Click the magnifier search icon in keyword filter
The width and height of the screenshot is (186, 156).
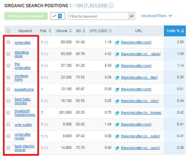coord(132,16)
